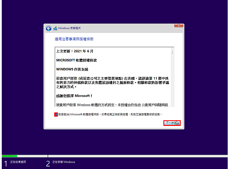Click the Next (下一步) button
The image size is (228, 169).
pos(172,123)
